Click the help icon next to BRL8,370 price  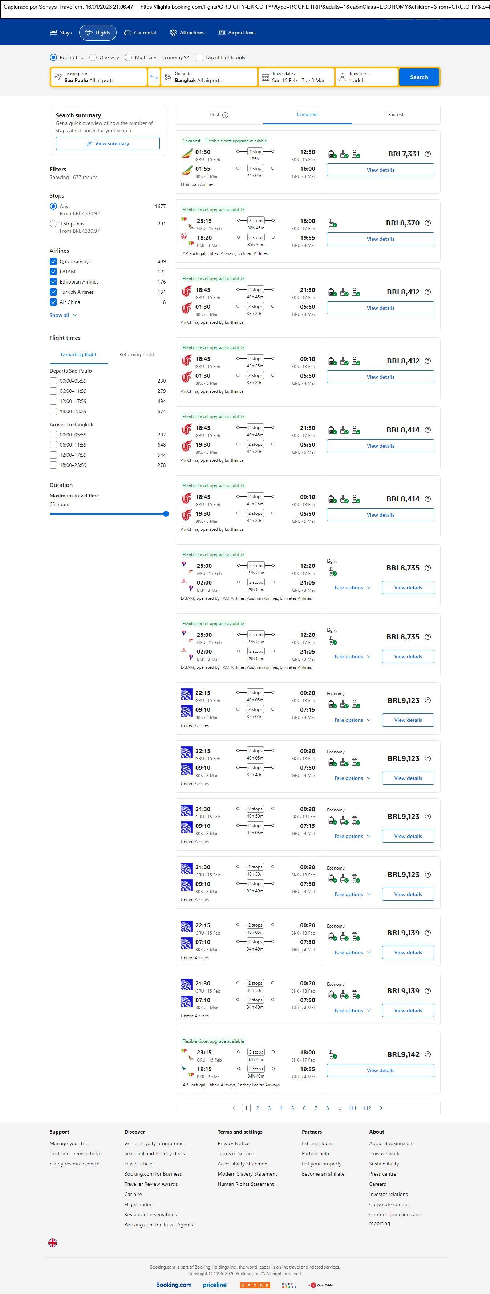click(x=428, y=223)
